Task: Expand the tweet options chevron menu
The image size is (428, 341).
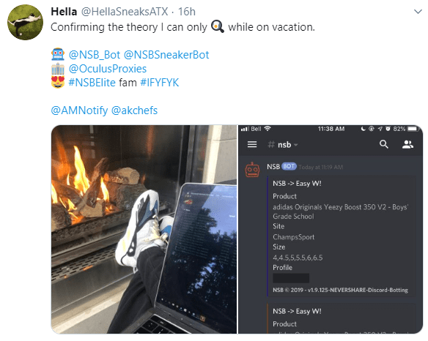Action: pos(418,12)
